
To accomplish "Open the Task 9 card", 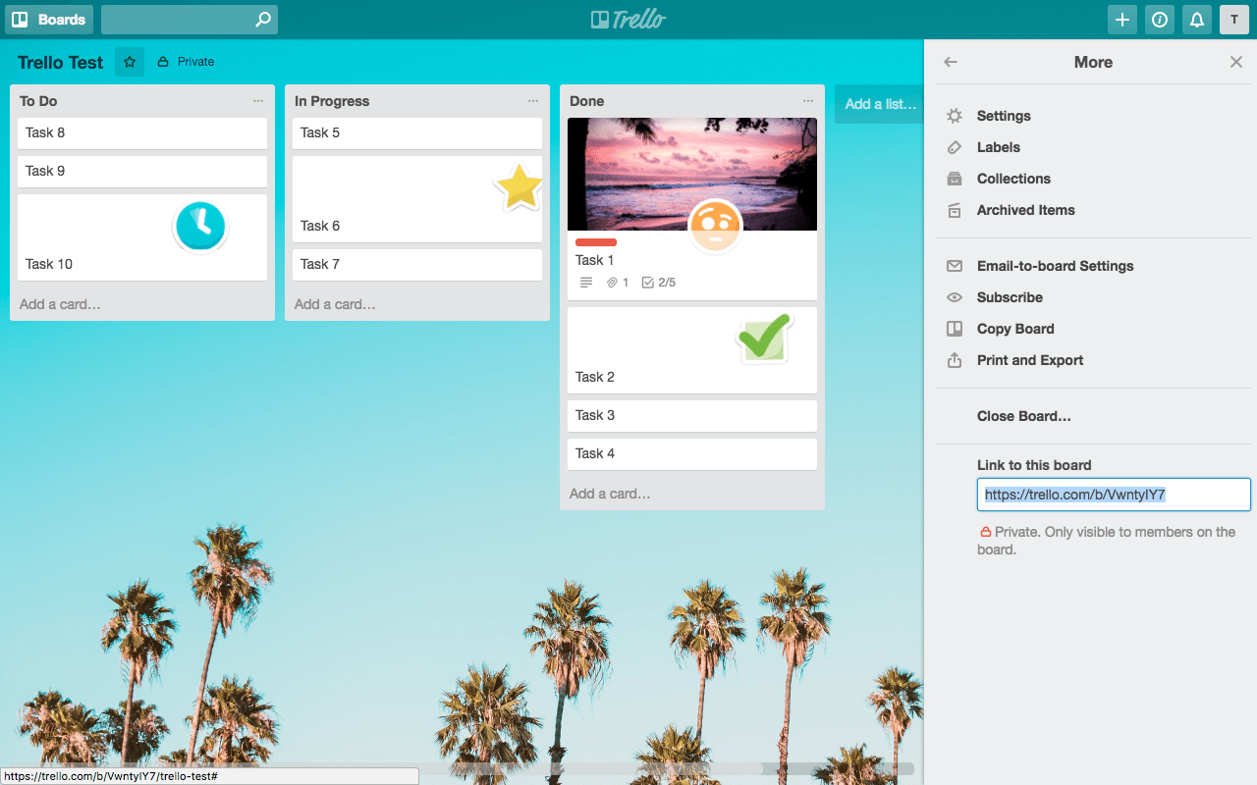I will pyautogui.click(x=142, y=171).
